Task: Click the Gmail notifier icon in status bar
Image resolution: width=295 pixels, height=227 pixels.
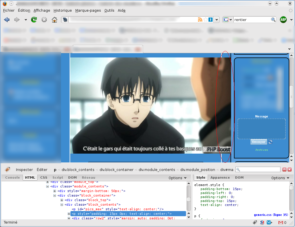Action: 281,222
